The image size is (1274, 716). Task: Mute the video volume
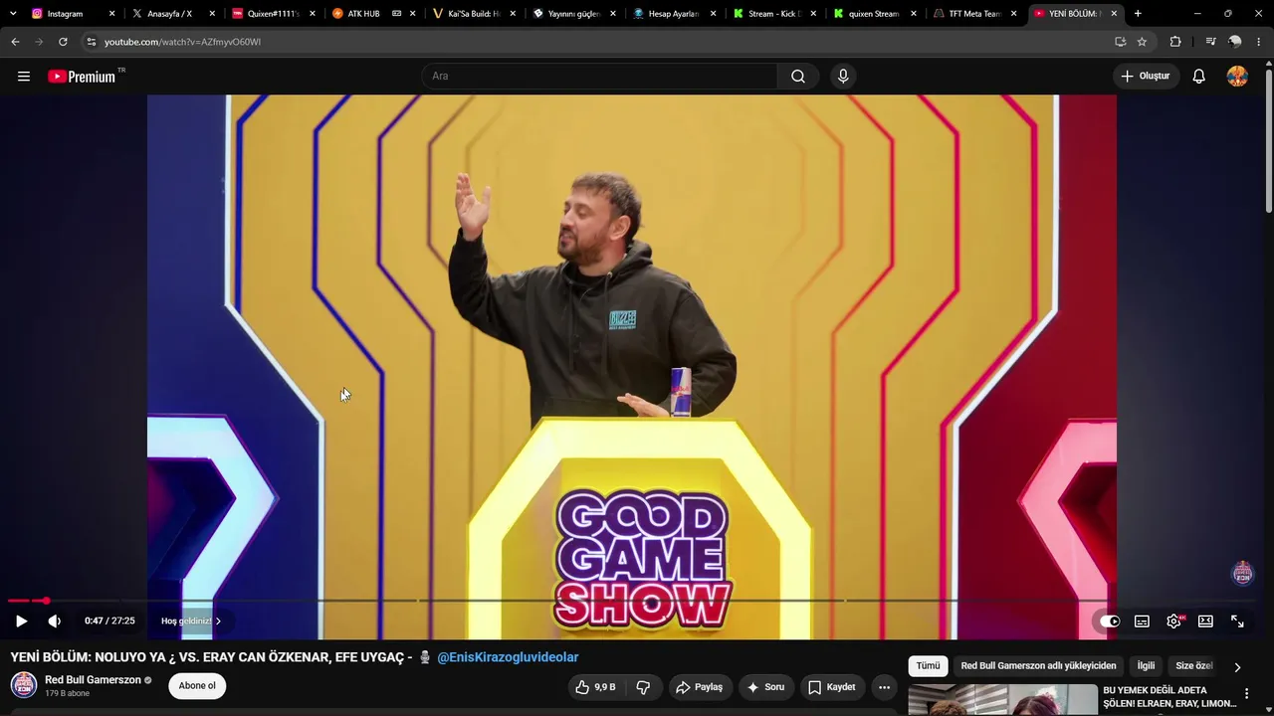pos(55,622)
